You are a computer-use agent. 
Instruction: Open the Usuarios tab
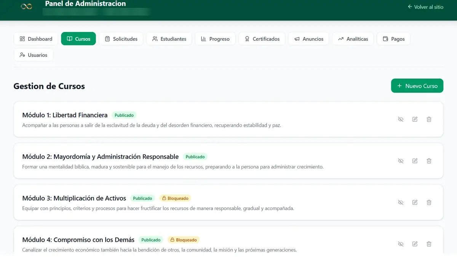[34, 55]
